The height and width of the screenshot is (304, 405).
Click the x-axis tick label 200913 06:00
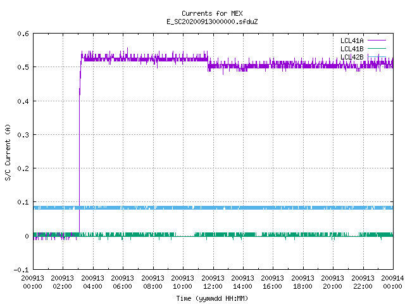tap(123, 282)
